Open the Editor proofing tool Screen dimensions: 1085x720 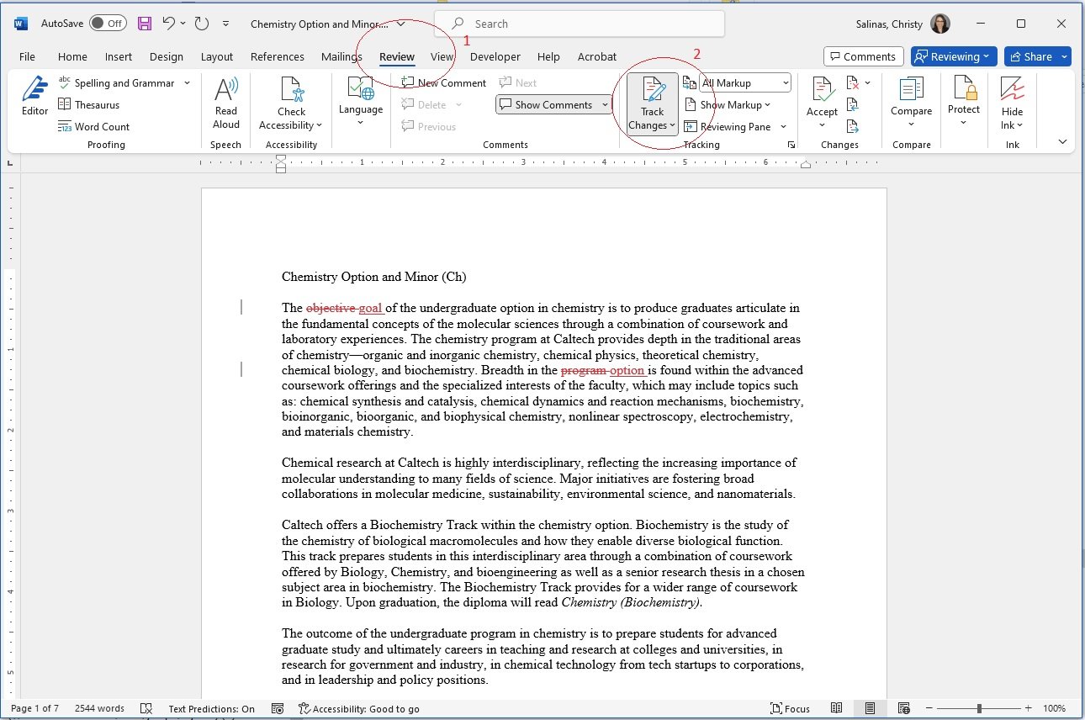click(x=34, y=96)
